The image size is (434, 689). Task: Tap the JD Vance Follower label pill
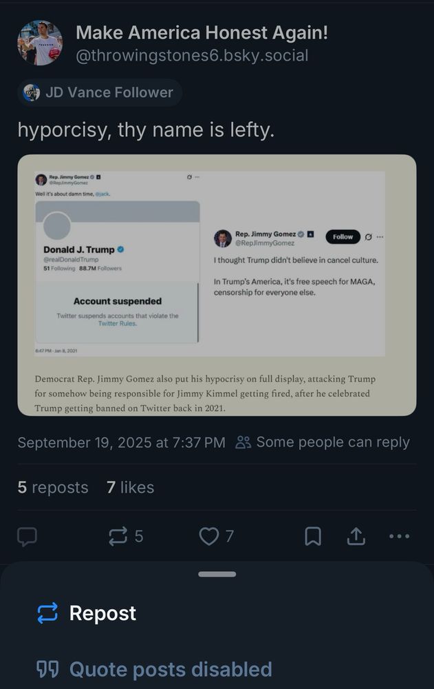click(98, 92)
